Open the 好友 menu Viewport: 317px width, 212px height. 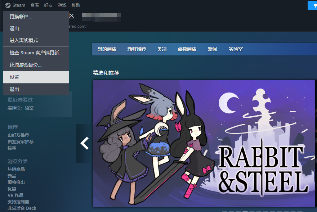click(48, 5)
